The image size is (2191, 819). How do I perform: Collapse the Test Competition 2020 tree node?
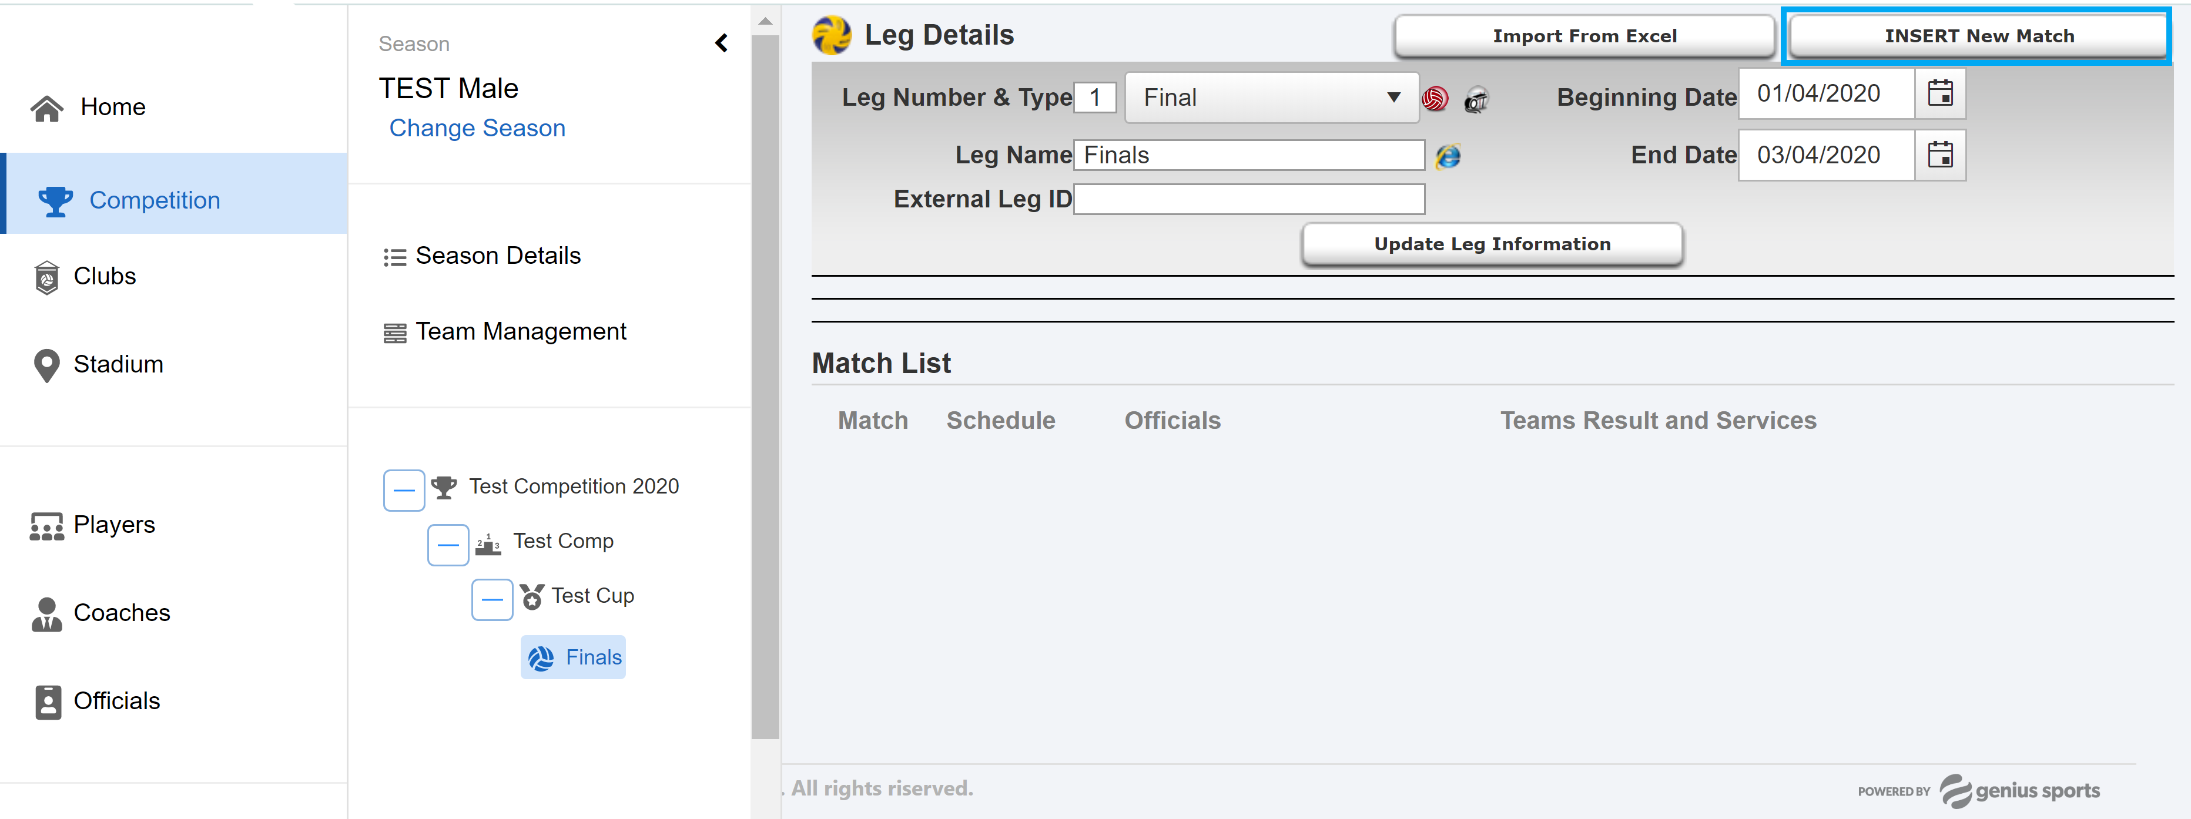click(x=404, y=490)
